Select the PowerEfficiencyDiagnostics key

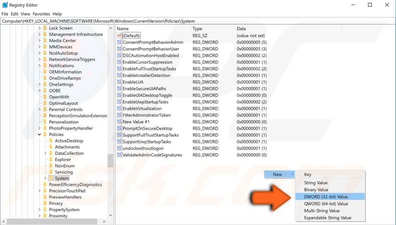(75, 184)
